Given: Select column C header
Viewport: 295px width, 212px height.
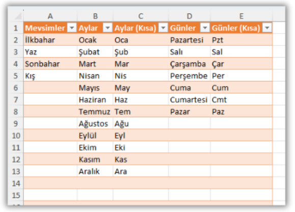Looking at the screenshot, I should tap(141, 16).
